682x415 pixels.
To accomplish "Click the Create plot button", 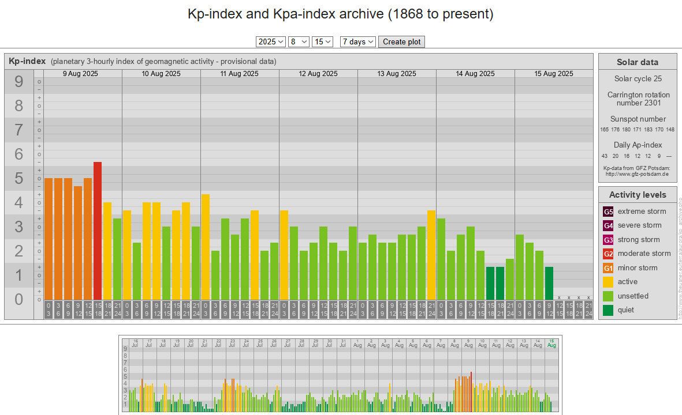I will click(x=402, y=41).
